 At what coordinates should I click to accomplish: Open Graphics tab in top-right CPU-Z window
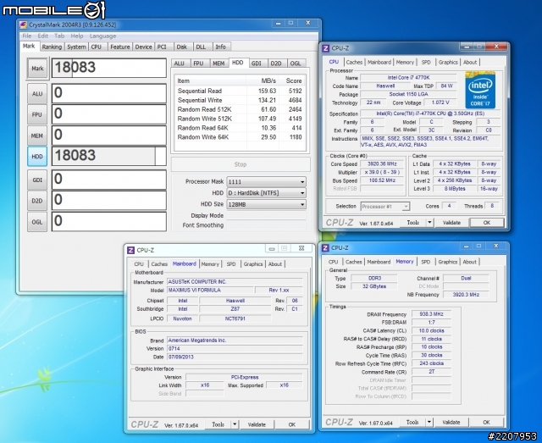(x=448, y=62)
